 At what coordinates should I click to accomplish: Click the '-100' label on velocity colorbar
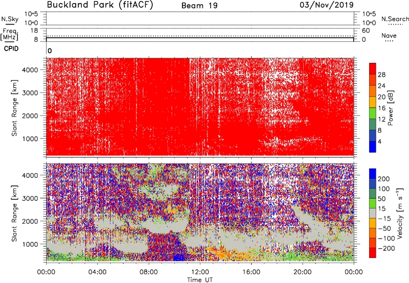[x=387, y=238]
